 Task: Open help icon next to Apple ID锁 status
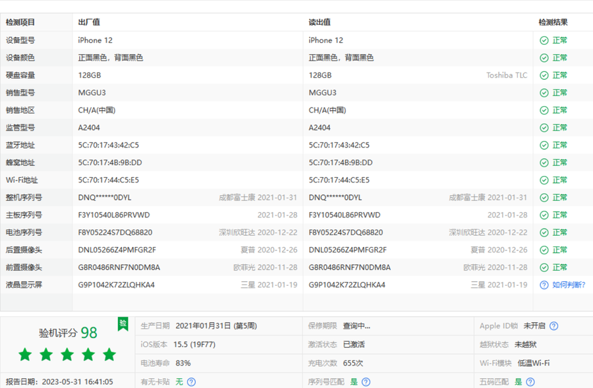click(554, 326)
